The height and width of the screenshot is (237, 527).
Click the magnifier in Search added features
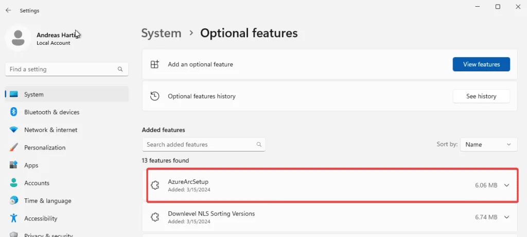pyautogui.click(x=259, y=144)
